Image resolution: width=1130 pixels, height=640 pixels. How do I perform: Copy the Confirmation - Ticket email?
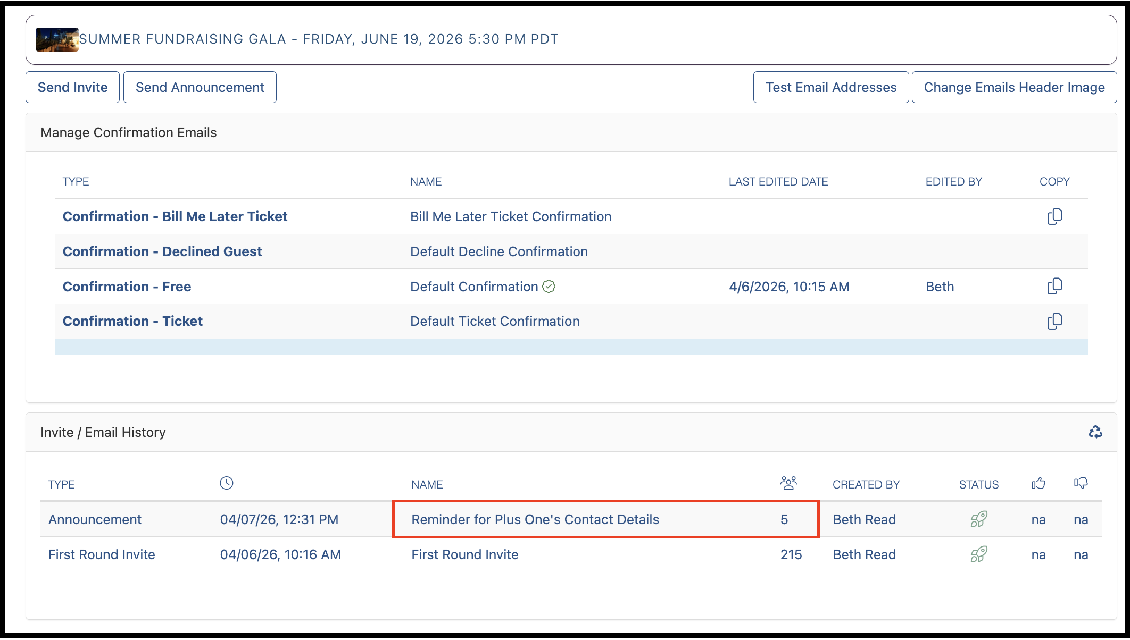coord(1054,321)
